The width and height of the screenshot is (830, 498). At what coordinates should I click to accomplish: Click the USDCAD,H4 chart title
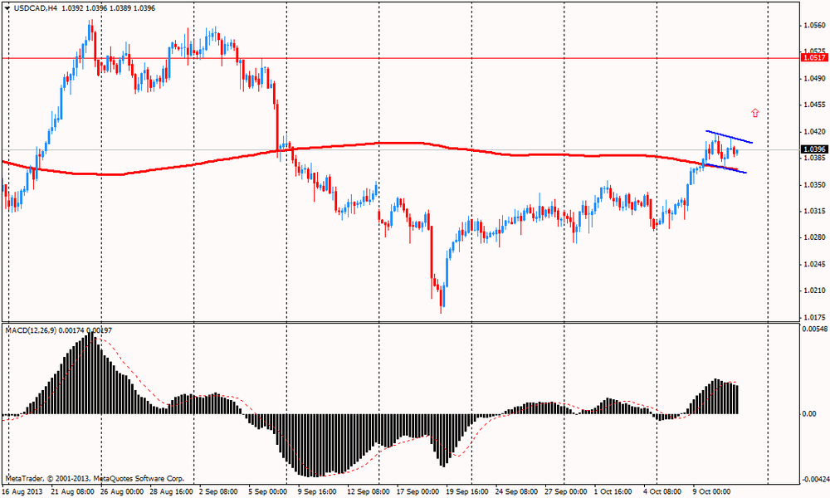pos(35,8)
